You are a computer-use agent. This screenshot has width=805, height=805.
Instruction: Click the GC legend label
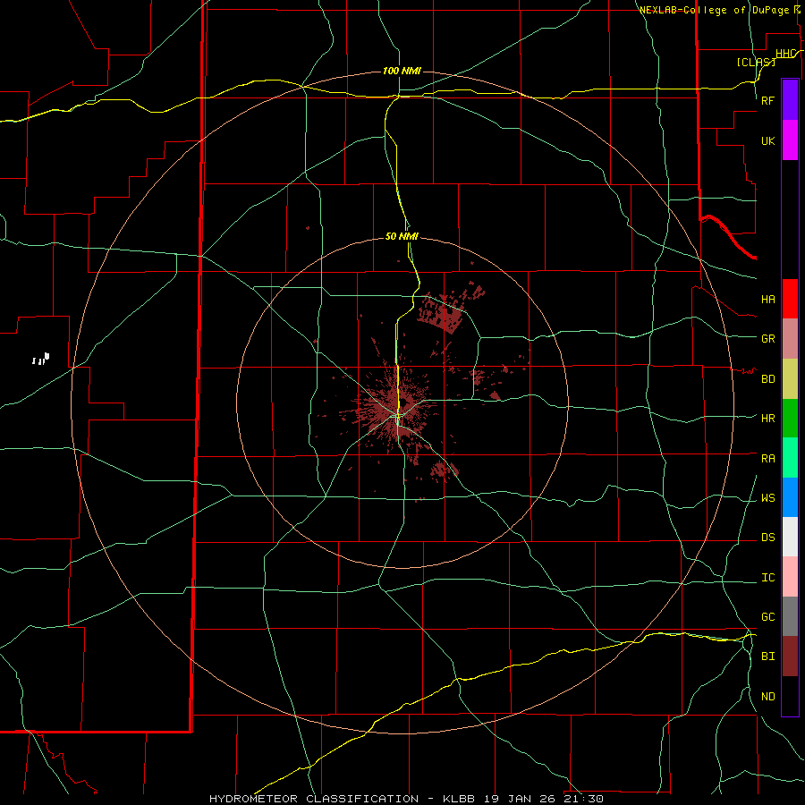(x=767, y=617)
